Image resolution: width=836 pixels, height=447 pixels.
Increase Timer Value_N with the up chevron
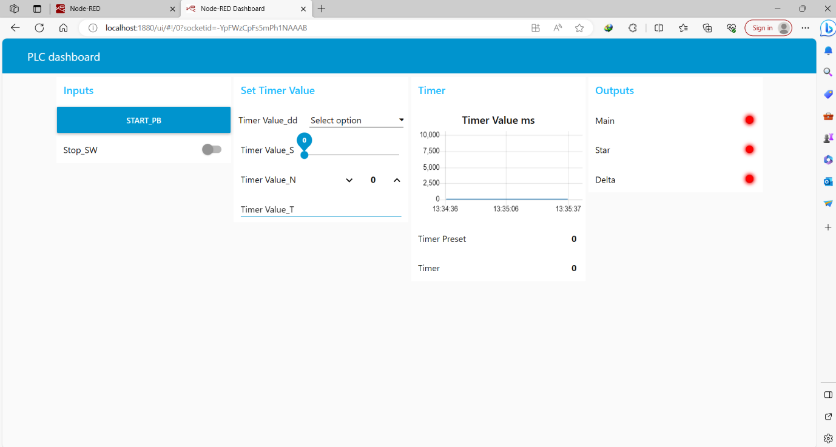point(397,180)
